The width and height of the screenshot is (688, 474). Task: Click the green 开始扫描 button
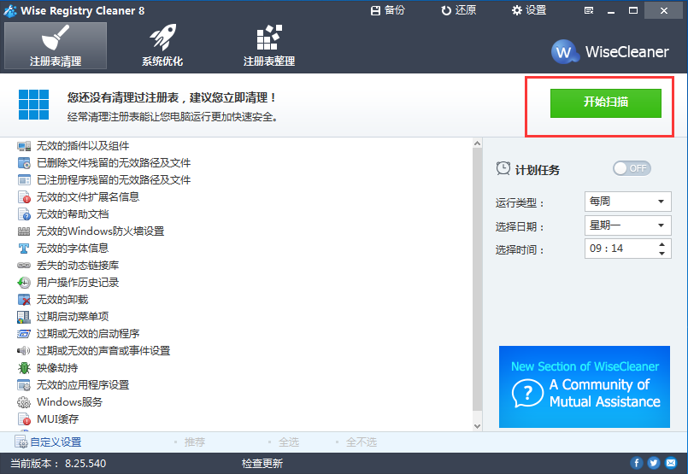click(605, 103)
